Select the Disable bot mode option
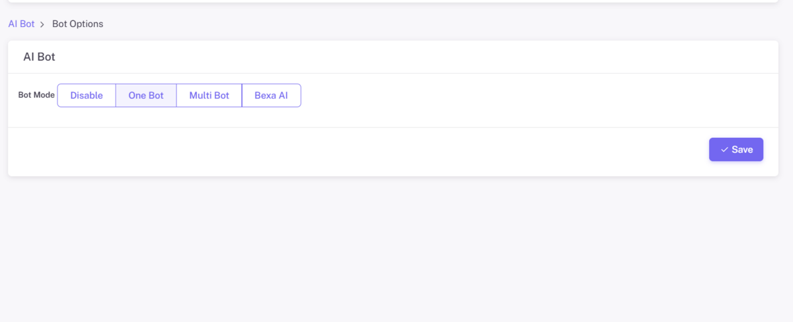793x322 pixels. click(87, 96)
